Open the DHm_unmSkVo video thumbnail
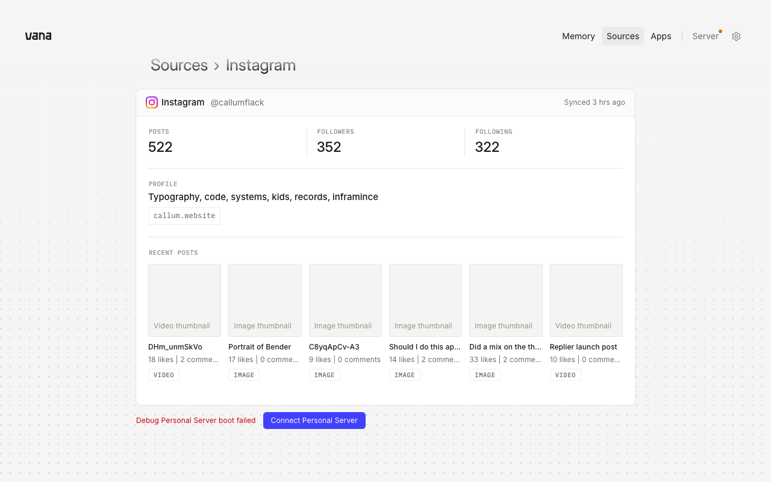This screenshot has width=771, height=482. [x=184, y=300]
